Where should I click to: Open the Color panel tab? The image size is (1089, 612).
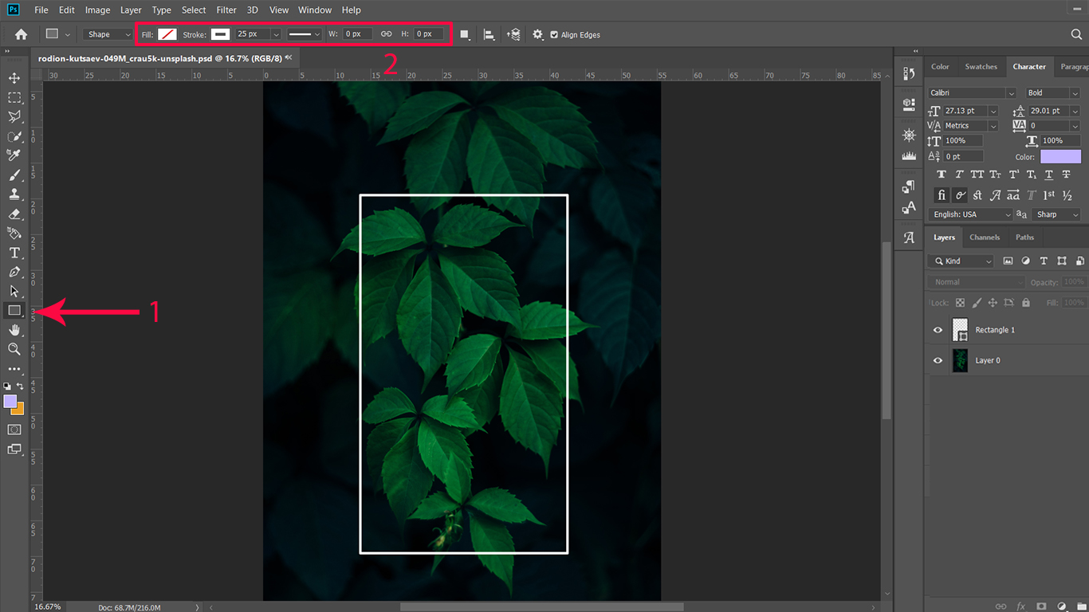point(941,67)
